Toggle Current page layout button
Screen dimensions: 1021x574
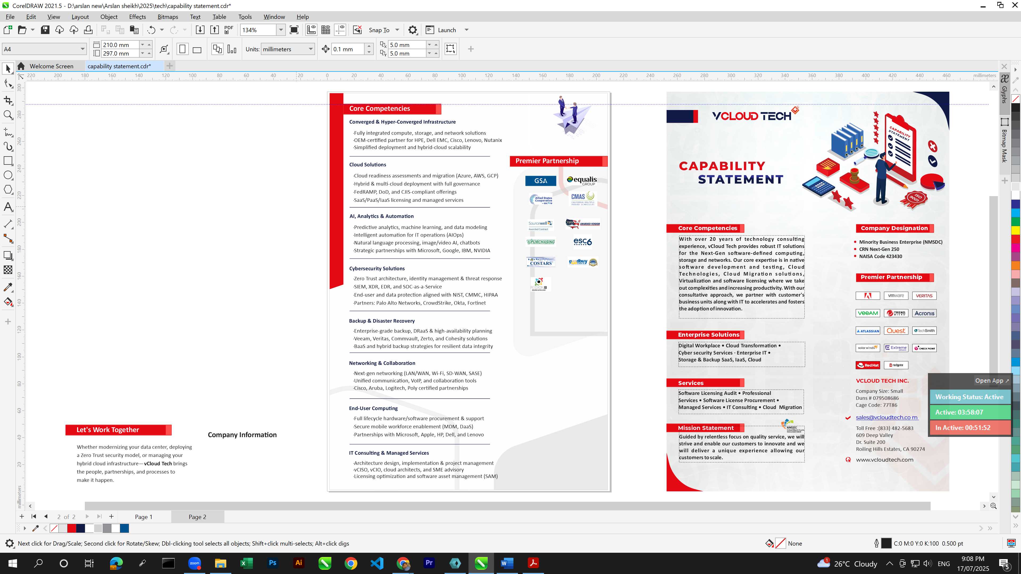232,49
